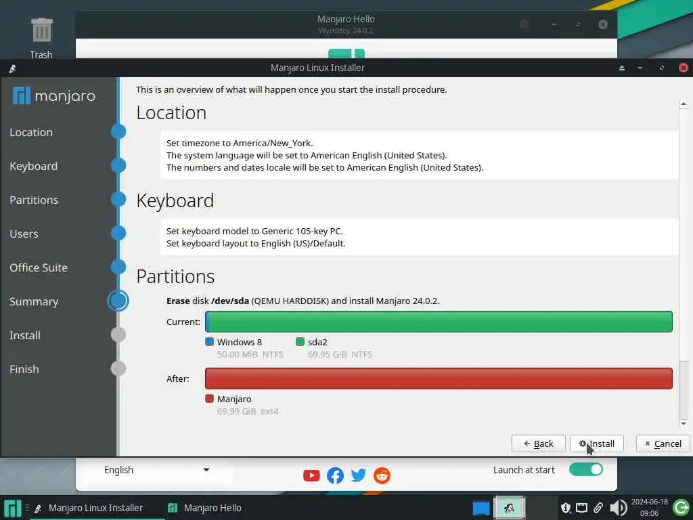
Task: Click the system language American English line
Action: point(307,156)
